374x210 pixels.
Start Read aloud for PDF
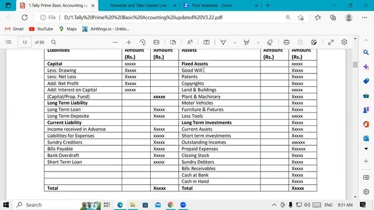click(190, 42)
